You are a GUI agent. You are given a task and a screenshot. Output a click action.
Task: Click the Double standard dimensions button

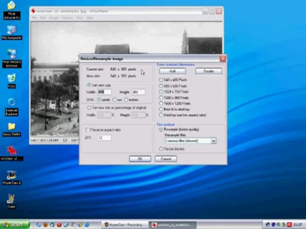coord(208,71)
